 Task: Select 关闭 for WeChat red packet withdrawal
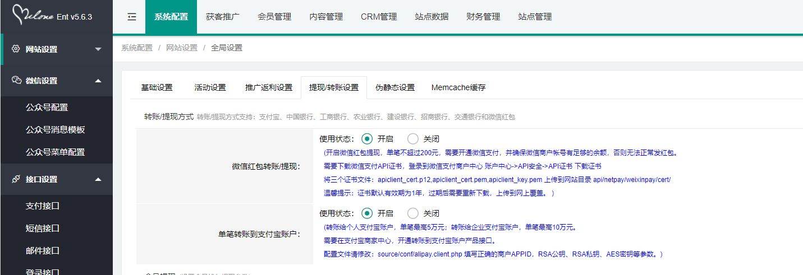(413, 138)
